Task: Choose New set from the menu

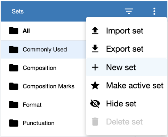Action: (126, 67)
